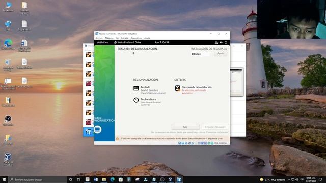Screen dimensions: 326x183
Task: Open Microsoft Edge desktop shortcut
Action: tap(8, 45)
